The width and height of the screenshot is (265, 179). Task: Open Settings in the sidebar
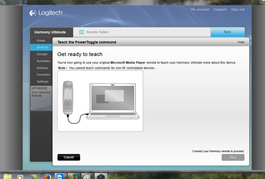coord(41,81)
